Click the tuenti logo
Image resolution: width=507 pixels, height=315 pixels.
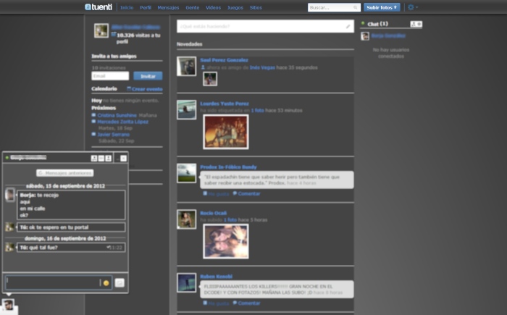tap(99, 7)
